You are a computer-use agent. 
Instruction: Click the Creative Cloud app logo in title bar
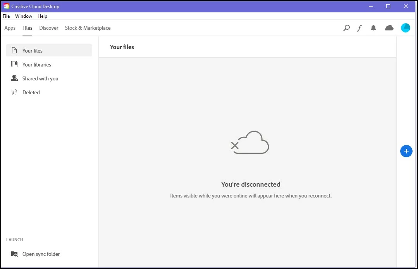coord(6,6)
